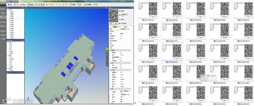254x106 pixels.
Task: Close the 属性 properties panel
Action: pyautogui.click(x=133, y=8)
